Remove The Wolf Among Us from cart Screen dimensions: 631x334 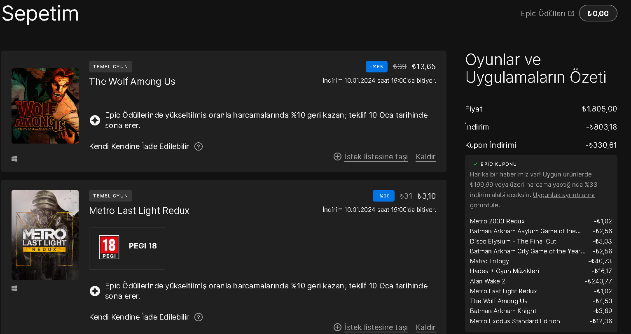point(426,157)
